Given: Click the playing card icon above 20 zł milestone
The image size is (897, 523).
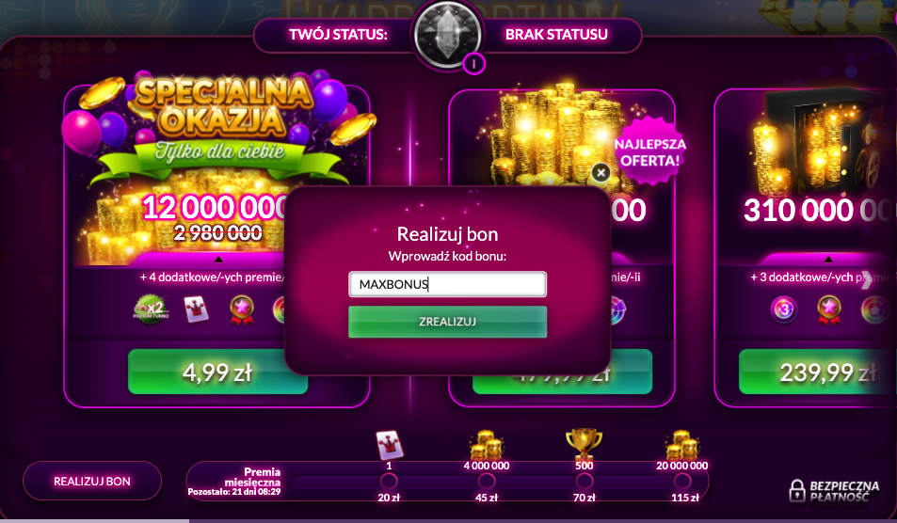Looking at the screenshot, I should 390,445.
